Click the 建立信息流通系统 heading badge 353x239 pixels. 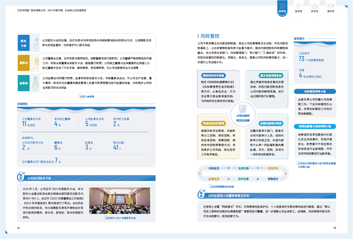tap(271, 75)
